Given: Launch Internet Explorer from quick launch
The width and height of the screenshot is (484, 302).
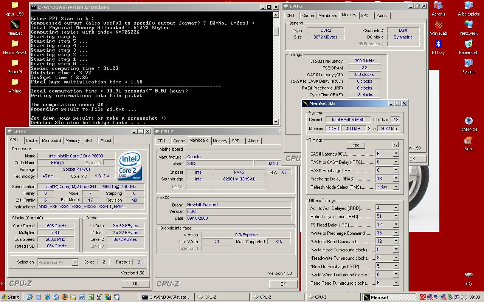Looking at the screenshot, I should coord(47,297).
